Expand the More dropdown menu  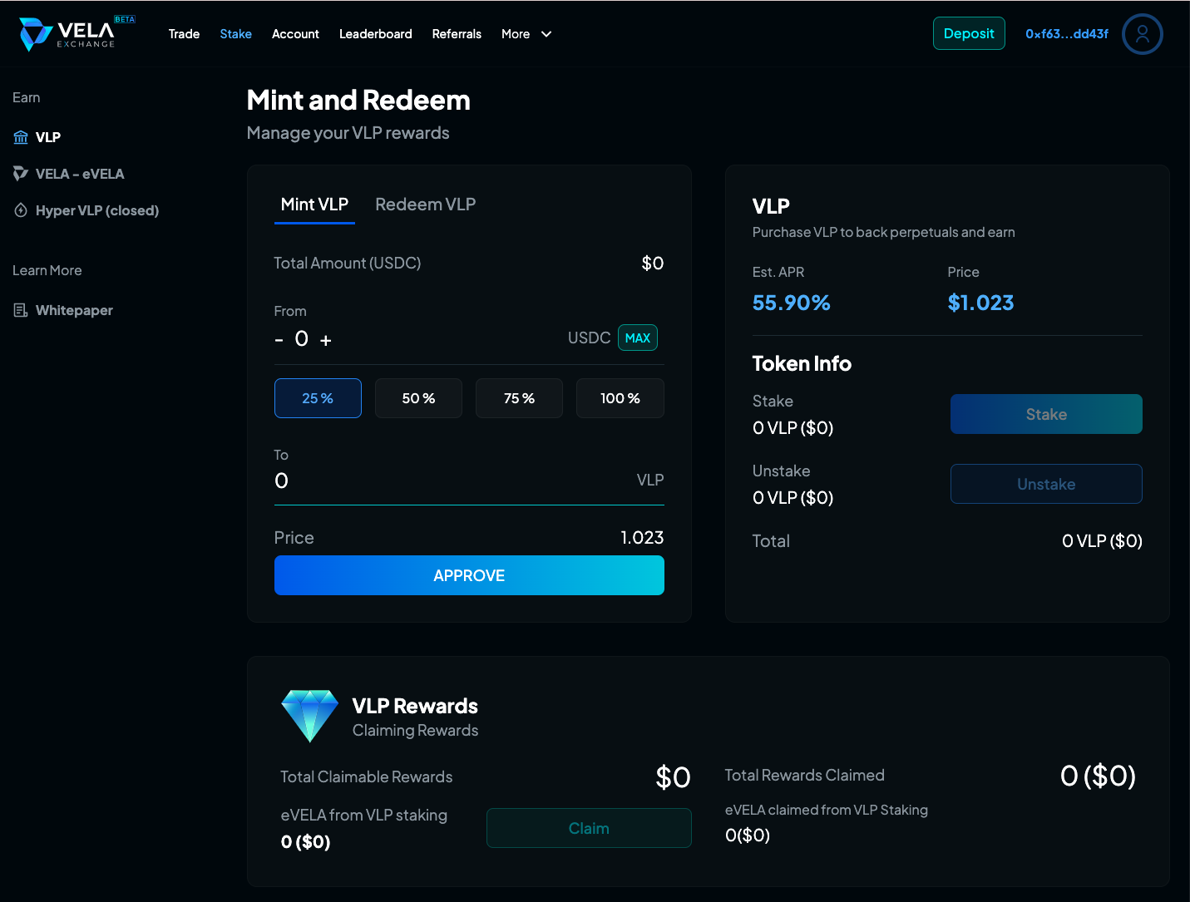[526, 34]
